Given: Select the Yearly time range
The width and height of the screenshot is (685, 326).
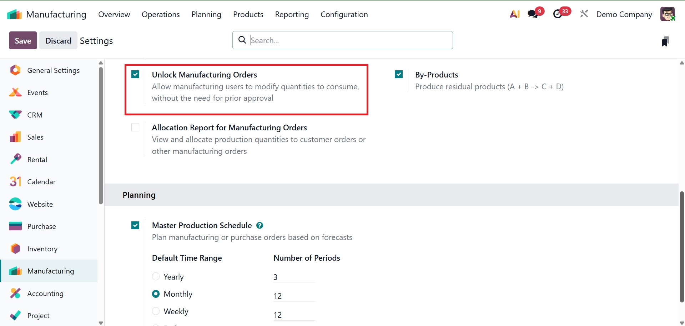Looking at the screenshot, I should pos(156,277).
